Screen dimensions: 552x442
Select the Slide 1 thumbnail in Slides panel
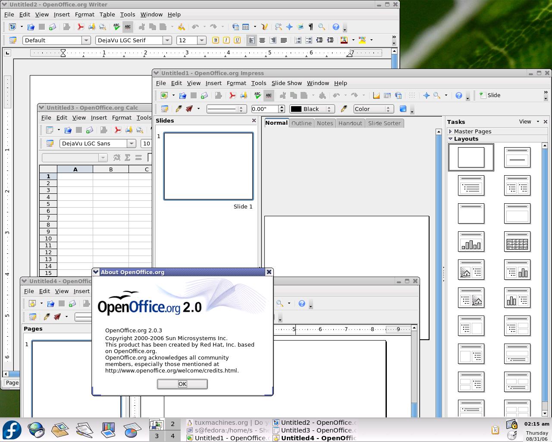point(208,166)
